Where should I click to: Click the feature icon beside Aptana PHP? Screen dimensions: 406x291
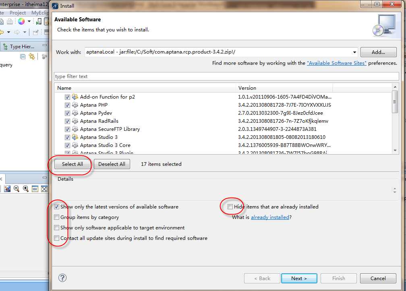point(75,105)
